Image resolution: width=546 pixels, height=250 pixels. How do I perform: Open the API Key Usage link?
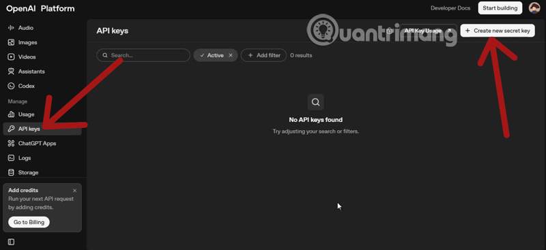pos(428,31)
